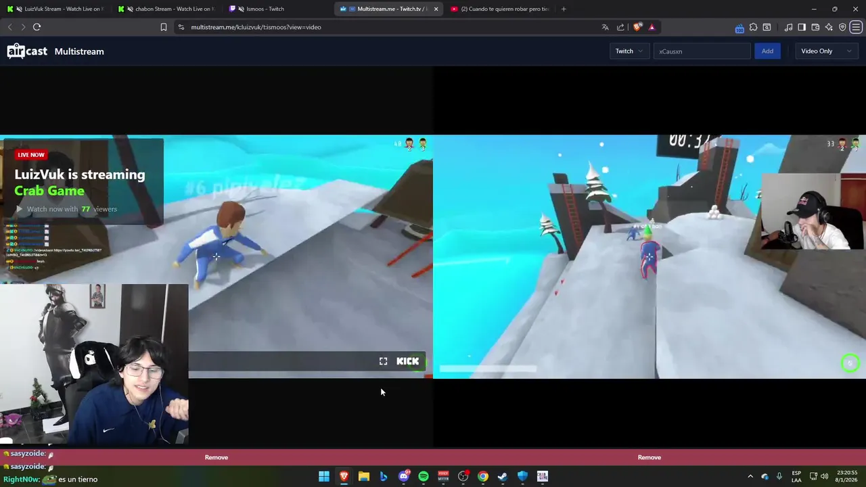The height and width of the screenshot is (487, 866).
Task: Click the Bing icon in taskbar
Action: coord(384,476)
